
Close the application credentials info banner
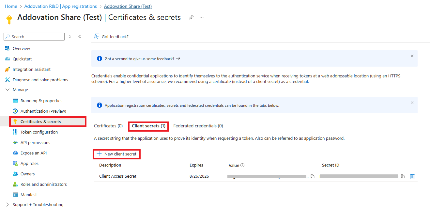[x=412, y=103]
